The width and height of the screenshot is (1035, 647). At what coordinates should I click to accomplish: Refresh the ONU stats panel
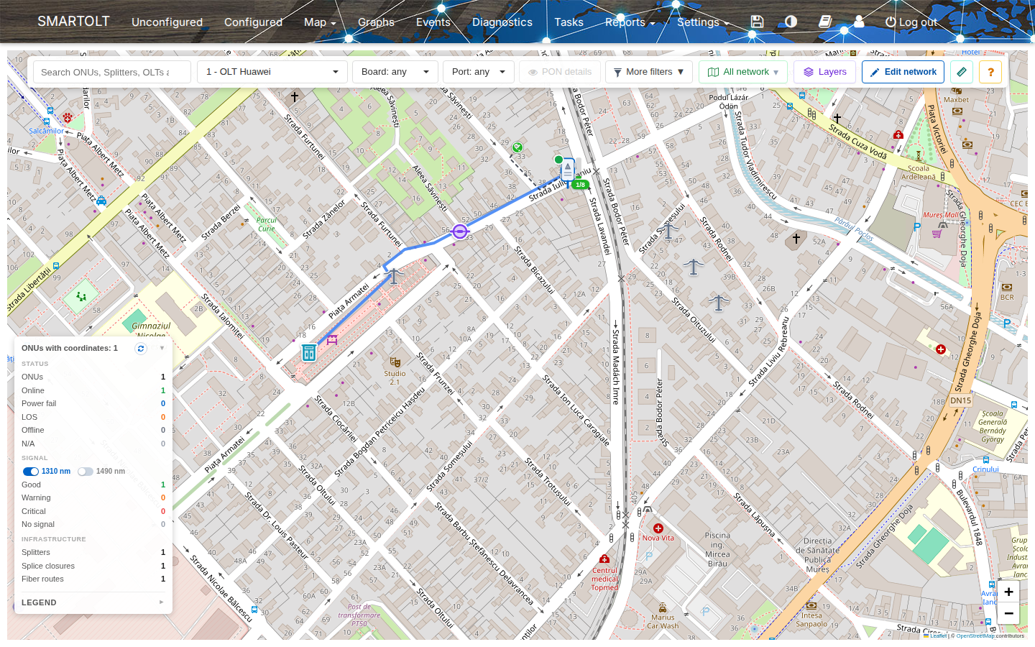[141, 349]
